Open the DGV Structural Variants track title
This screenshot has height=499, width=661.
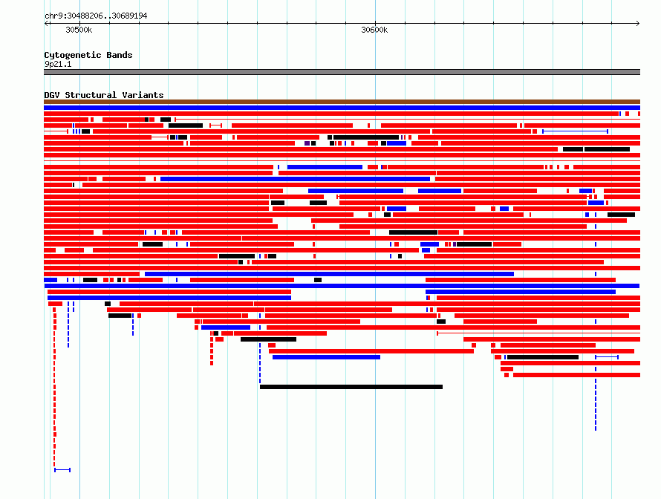[104, 95]
